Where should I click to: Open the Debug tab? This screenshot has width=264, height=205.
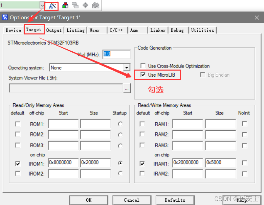coord(177,30)
